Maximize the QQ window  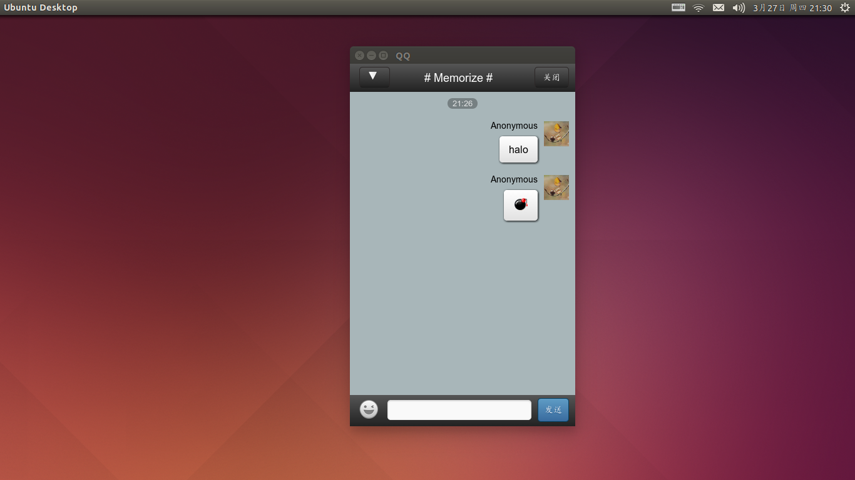tap(383, 56)
